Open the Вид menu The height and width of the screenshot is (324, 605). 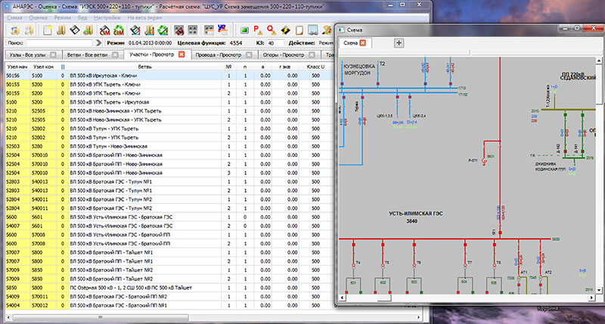coord(82,17)
